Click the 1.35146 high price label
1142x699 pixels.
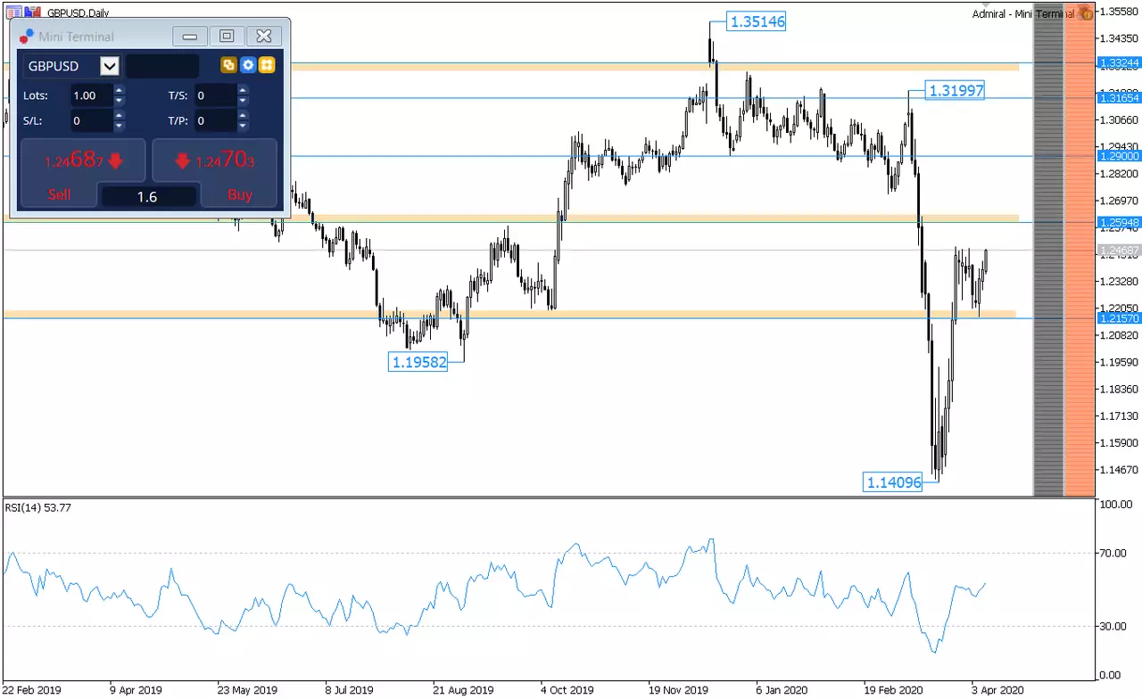(757, 21)
